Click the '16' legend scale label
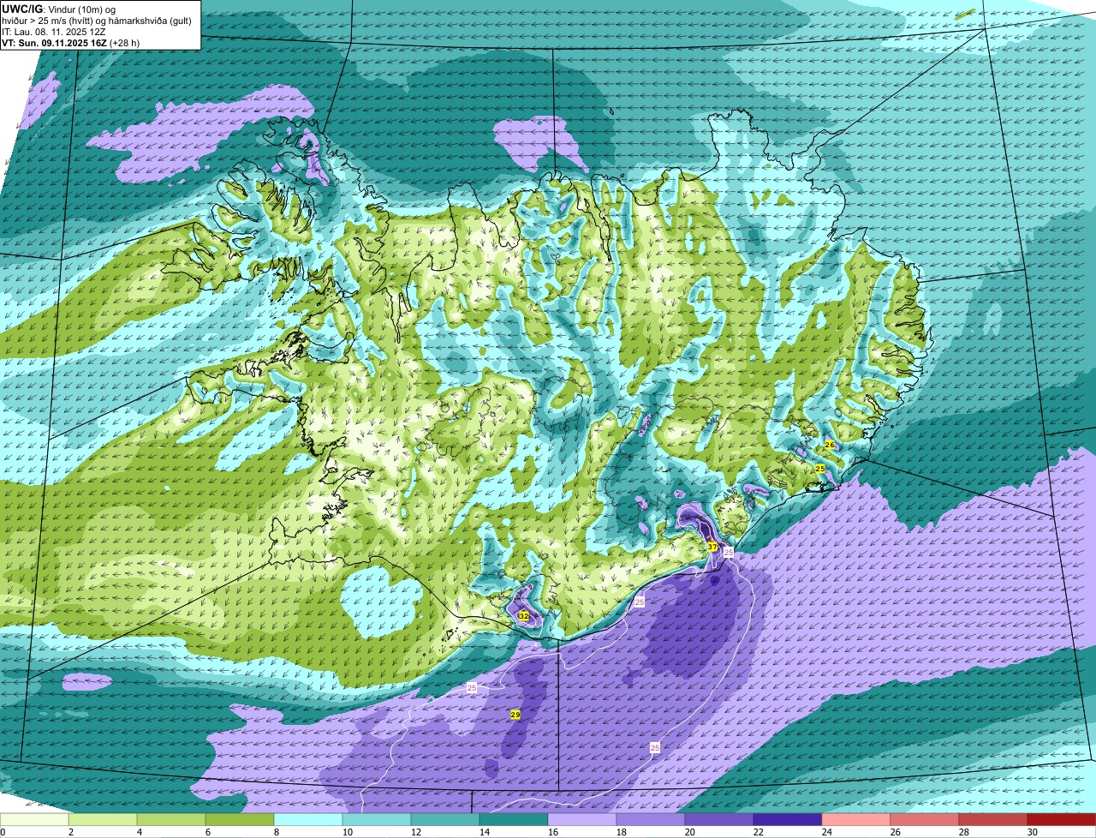1096x838 pixels. point(553,832)
